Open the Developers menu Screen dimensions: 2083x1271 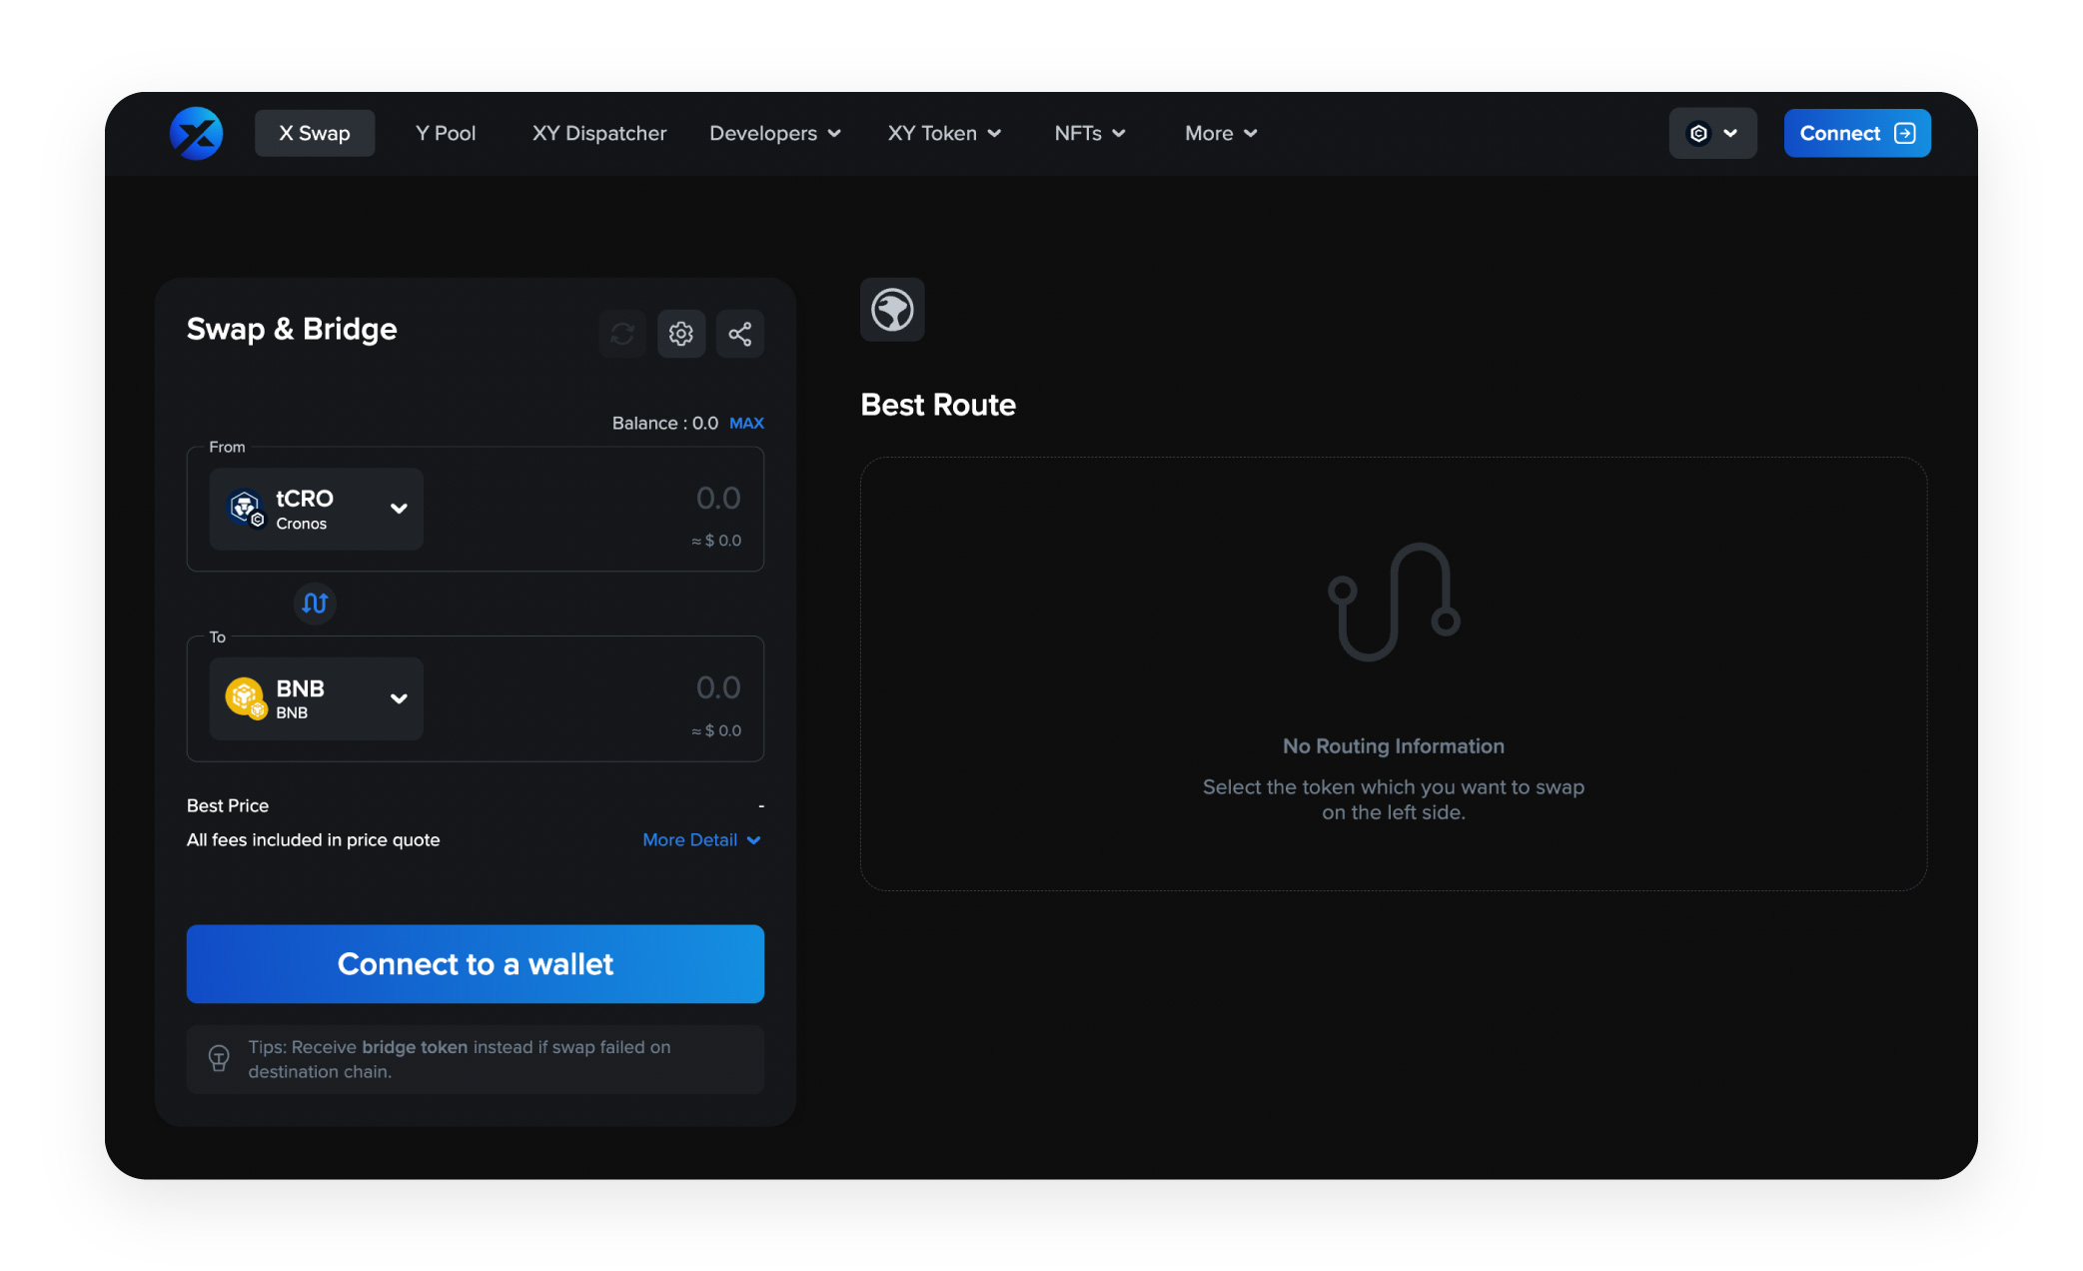coord(774,133)
